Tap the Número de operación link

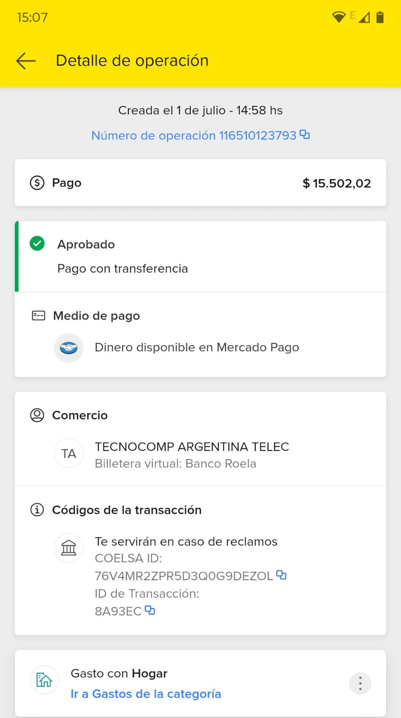tap(194, 136)
